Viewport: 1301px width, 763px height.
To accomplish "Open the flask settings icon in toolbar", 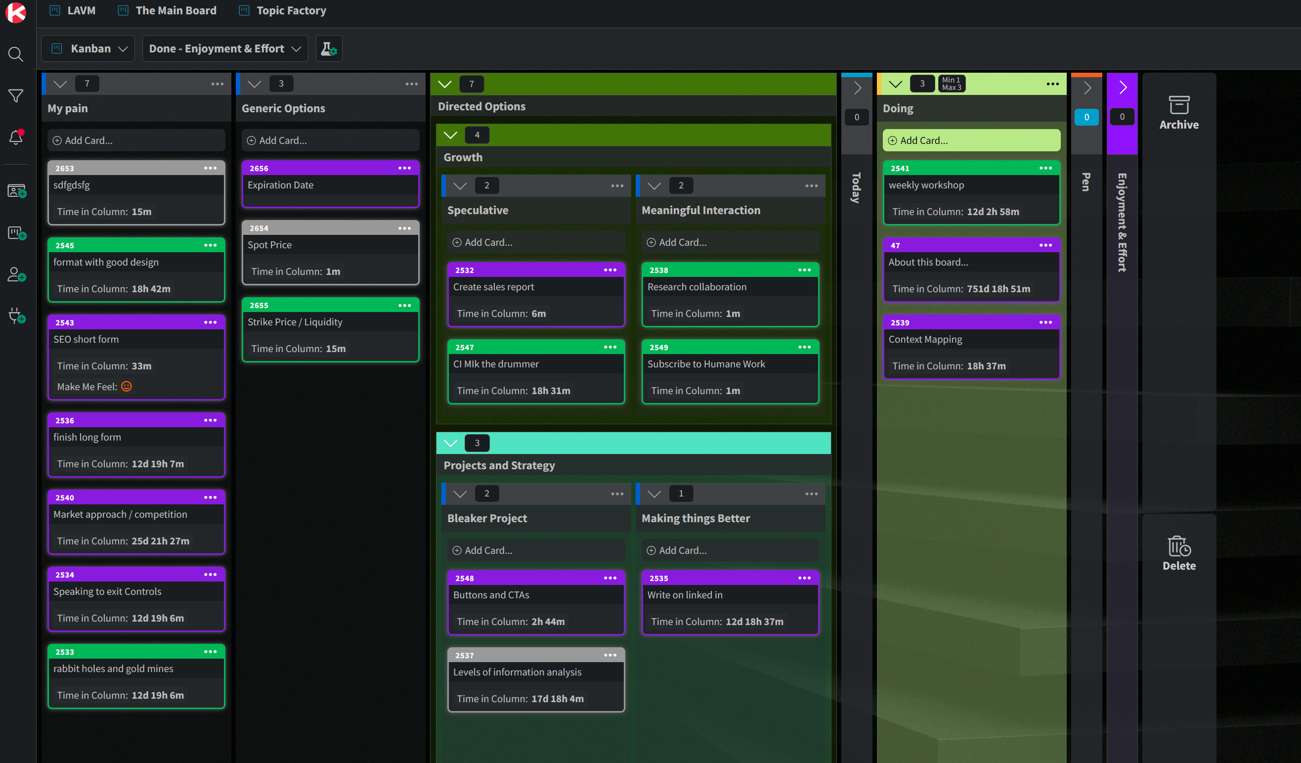I will pyautogui.click(x=328, y=48).
